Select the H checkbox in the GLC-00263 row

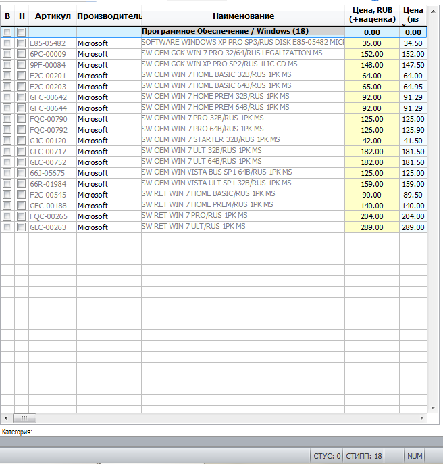click(x=22, y=227)
